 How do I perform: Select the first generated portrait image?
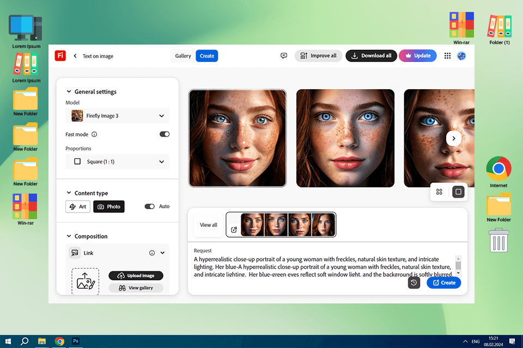(238, 138)
